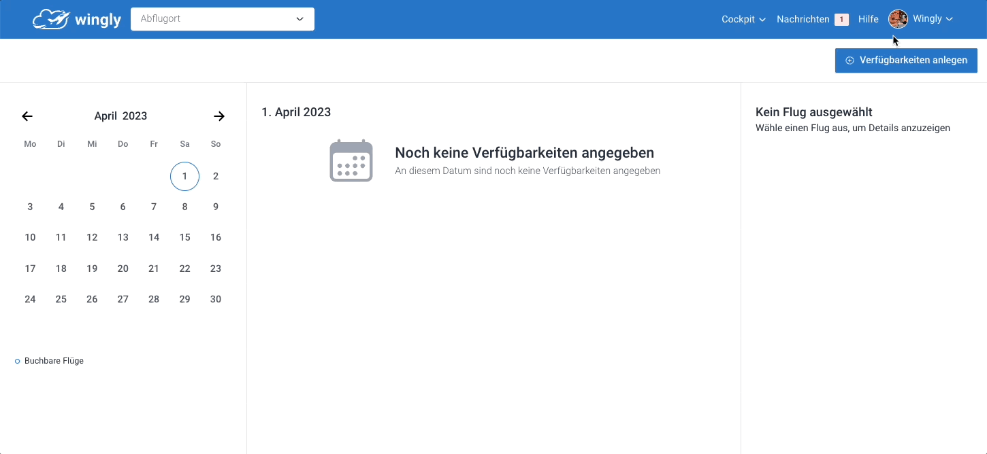Select April 20 in the calendar

(123, 268)
